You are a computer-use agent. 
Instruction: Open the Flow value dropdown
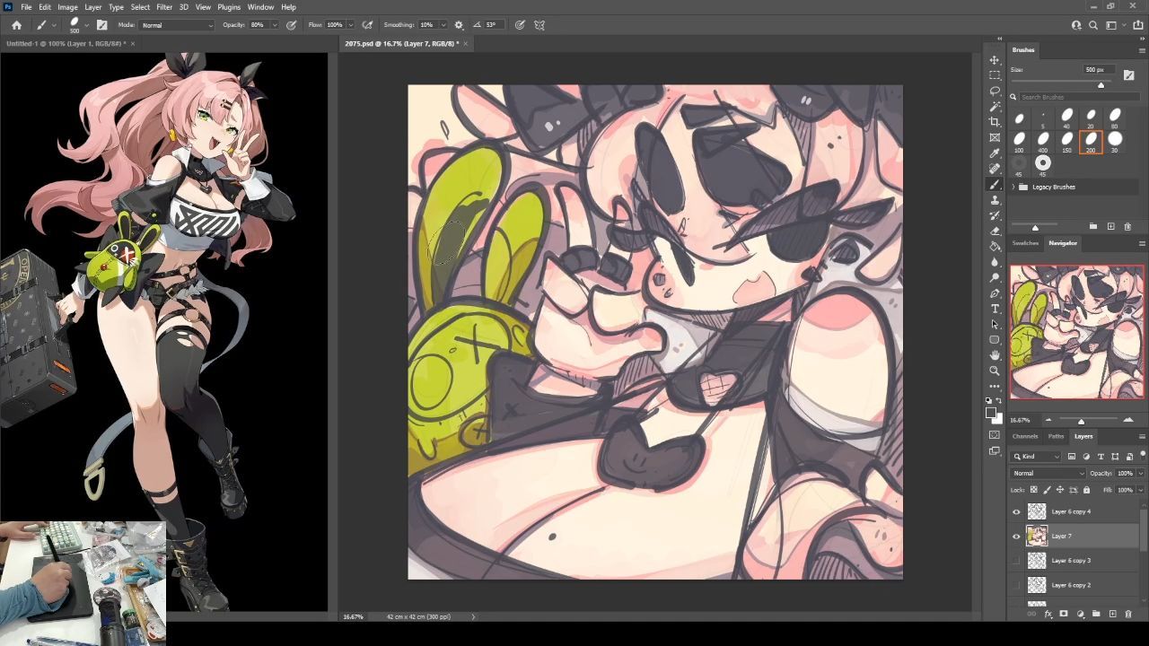(x=351, y=25)
